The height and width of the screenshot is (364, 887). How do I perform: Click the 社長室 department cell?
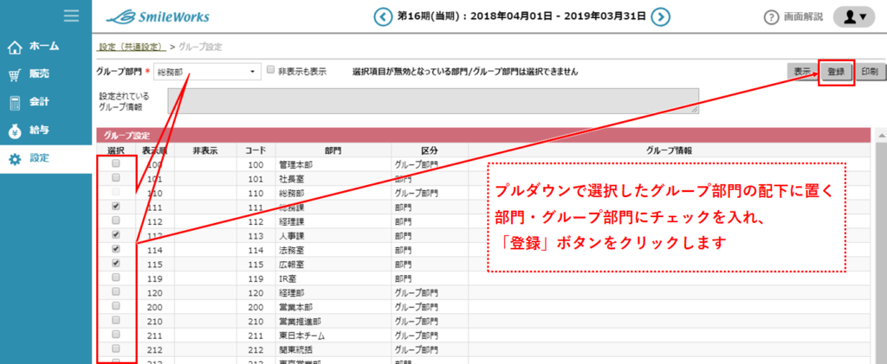click(333, 179)
